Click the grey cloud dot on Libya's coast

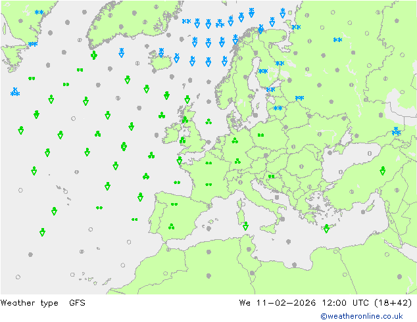coord(294,265)
